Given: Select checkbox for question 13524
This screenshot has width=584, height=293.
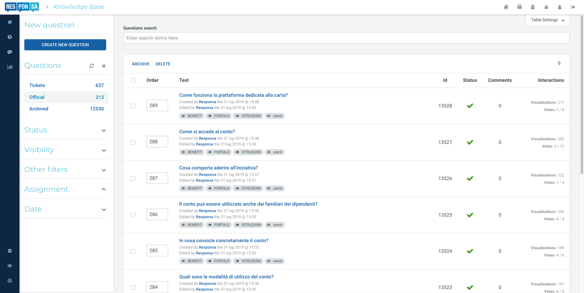Looking at the screenshot, I should (133, 251).
